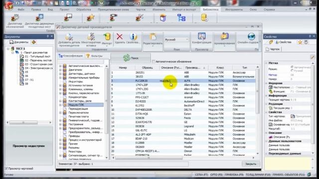Open part Свойства info icon

coord(133,37)
